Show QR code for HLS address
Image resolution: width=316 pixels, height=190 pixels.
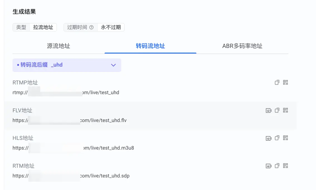(285, 138)
